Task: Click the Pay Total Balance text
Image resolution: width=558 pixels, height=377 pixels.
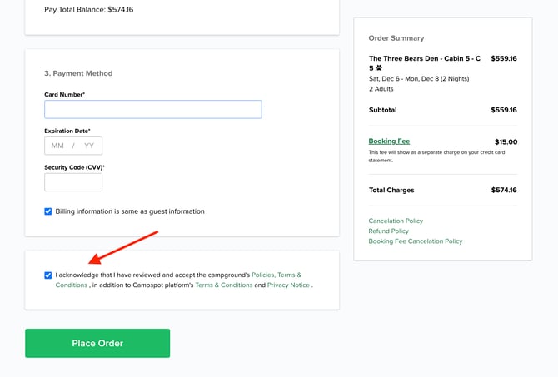Action: coord(89,10)
